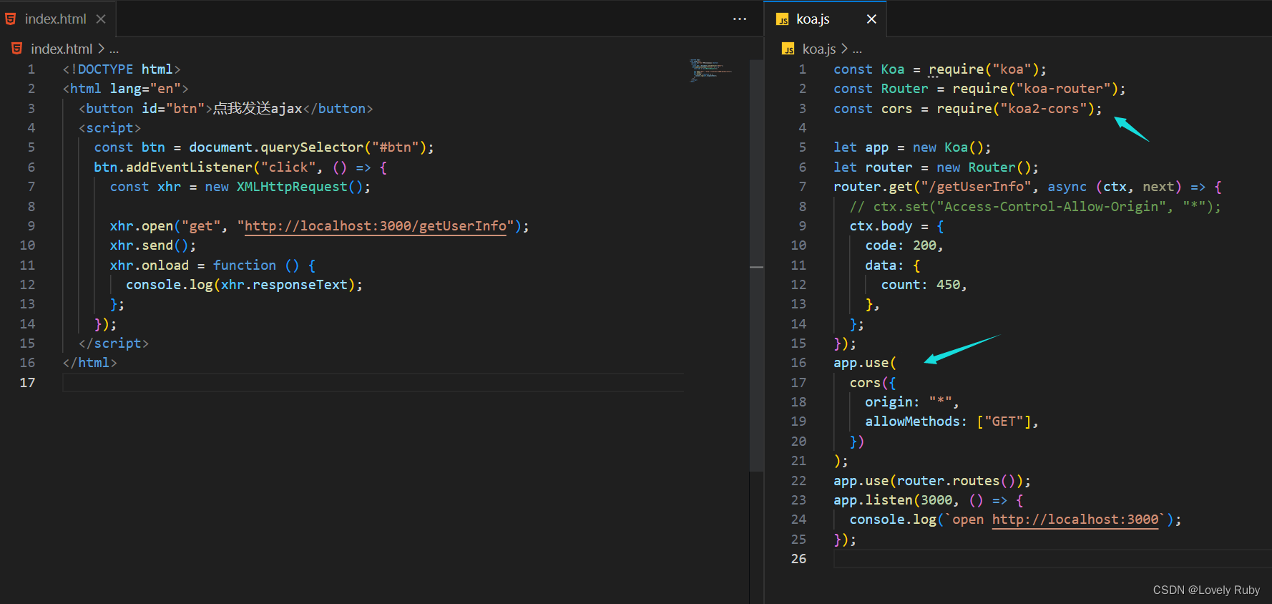Click the 'xhr.onload' text
1272x604 pixels.
click(150, 266)
